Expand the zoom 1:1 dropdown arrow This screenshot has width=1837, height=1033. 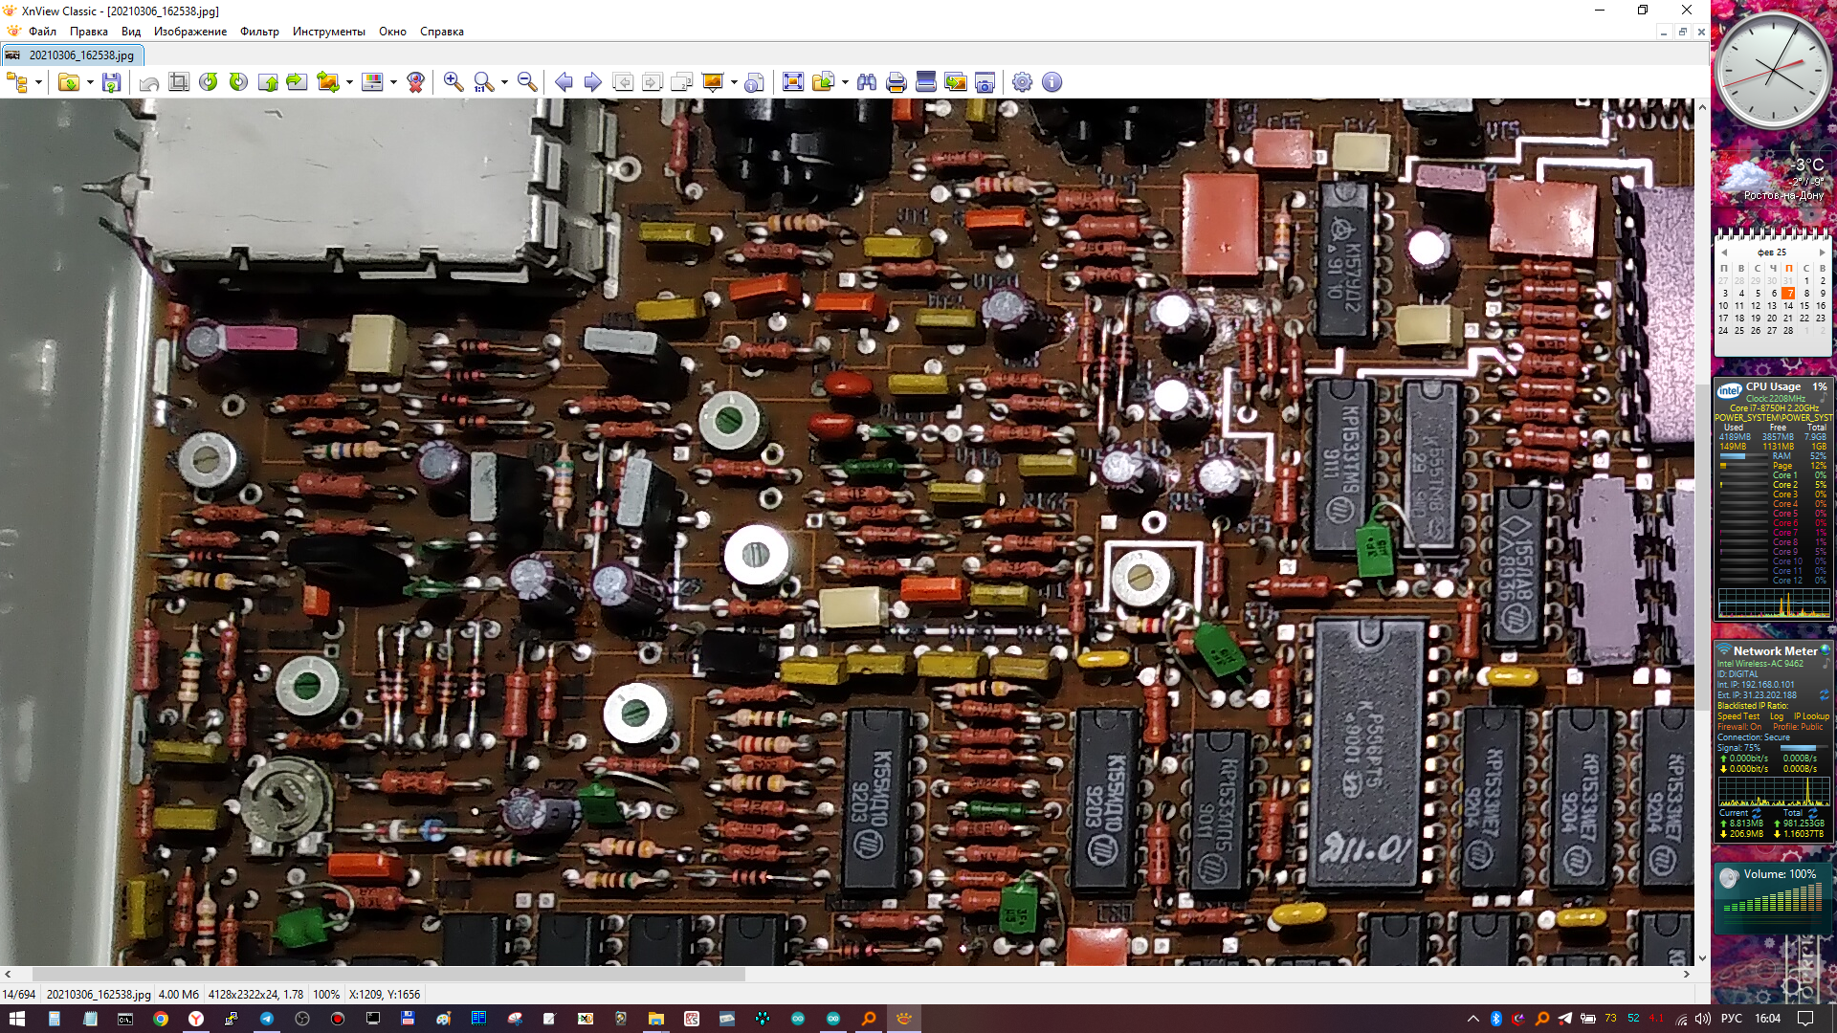tap(504, 82)
